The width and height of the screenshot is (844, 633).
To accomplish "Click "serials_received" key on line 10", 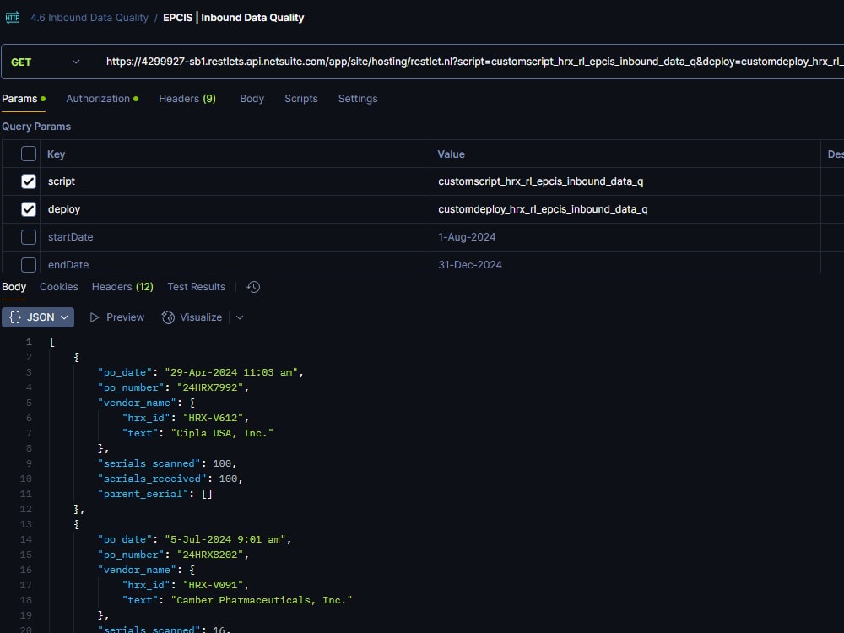I will [x=152, y=479].
